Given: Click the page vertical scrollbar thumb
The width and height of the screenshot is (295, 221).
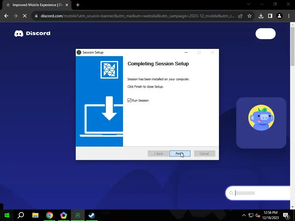Looking at the screenshot, I should (x=292, y=46).
